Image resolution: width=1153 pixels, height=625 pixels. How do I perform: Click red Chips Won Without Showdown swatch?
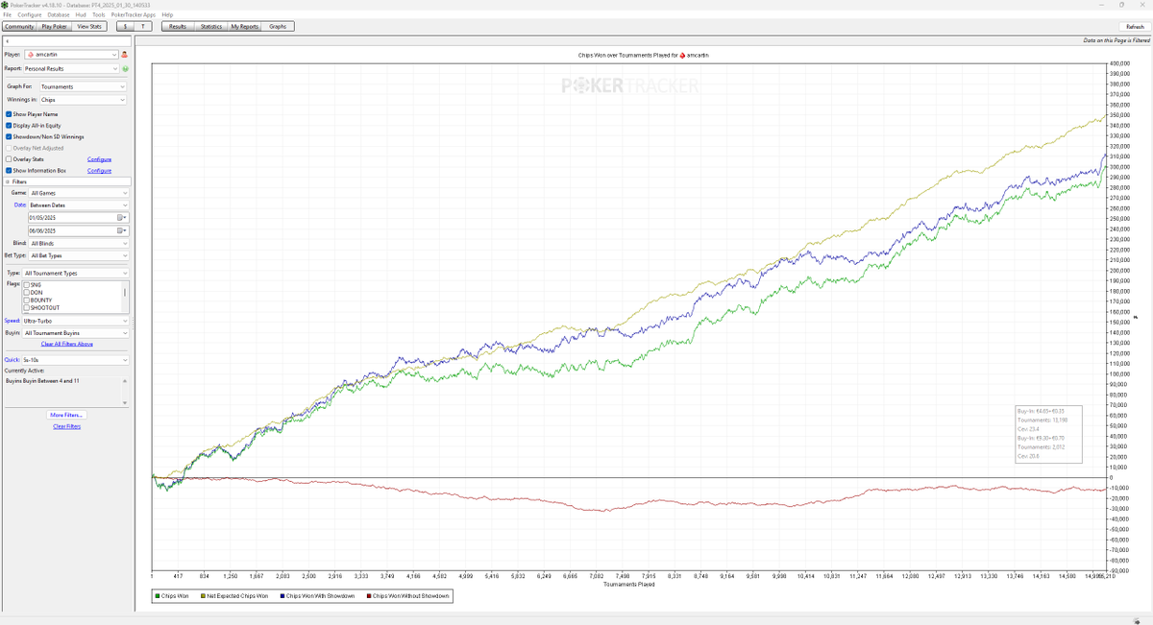click(x=368, y=596)
